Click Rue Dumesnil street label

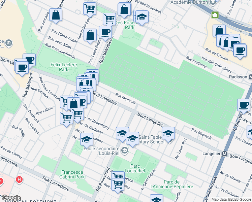(31, 113)
